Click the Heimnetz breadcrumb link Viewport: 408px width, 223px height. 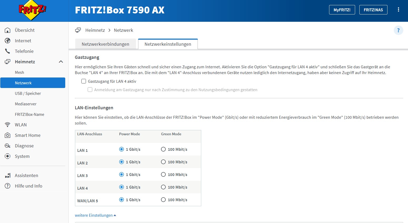pyautogui.click(x=95, y=30)
